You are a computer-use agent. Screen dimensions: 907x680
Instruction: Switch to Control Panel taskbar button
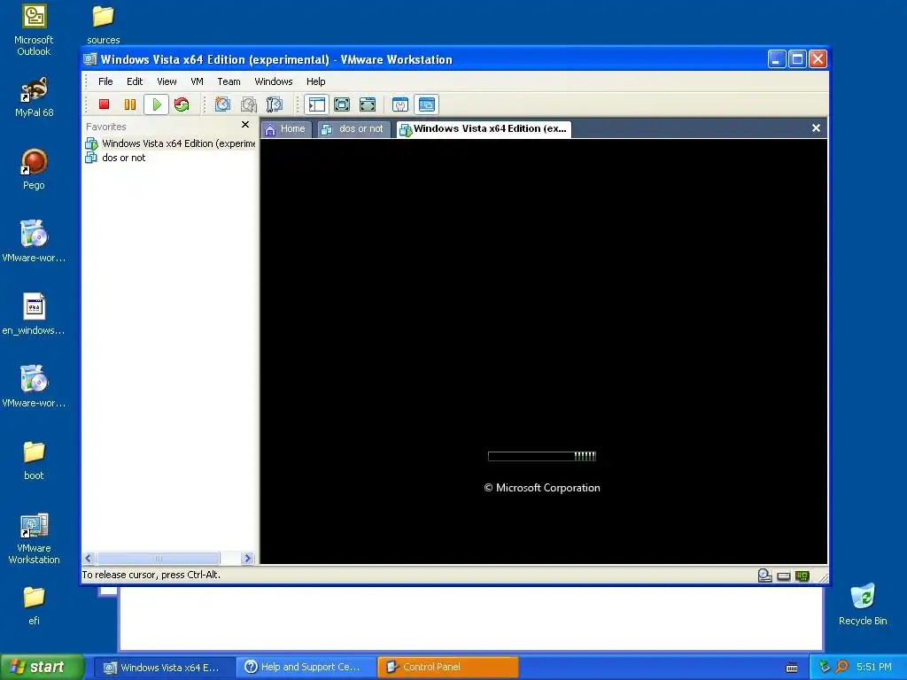coord(447,668)
